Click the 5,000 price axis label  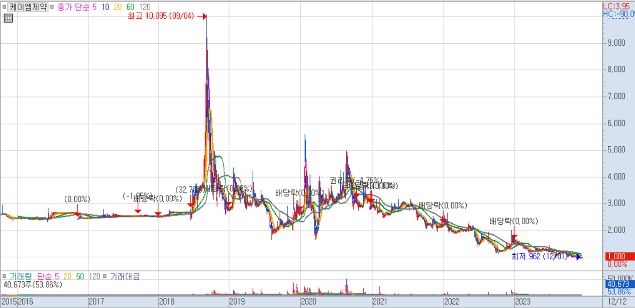pyautogui.click(x=616, y=150)
